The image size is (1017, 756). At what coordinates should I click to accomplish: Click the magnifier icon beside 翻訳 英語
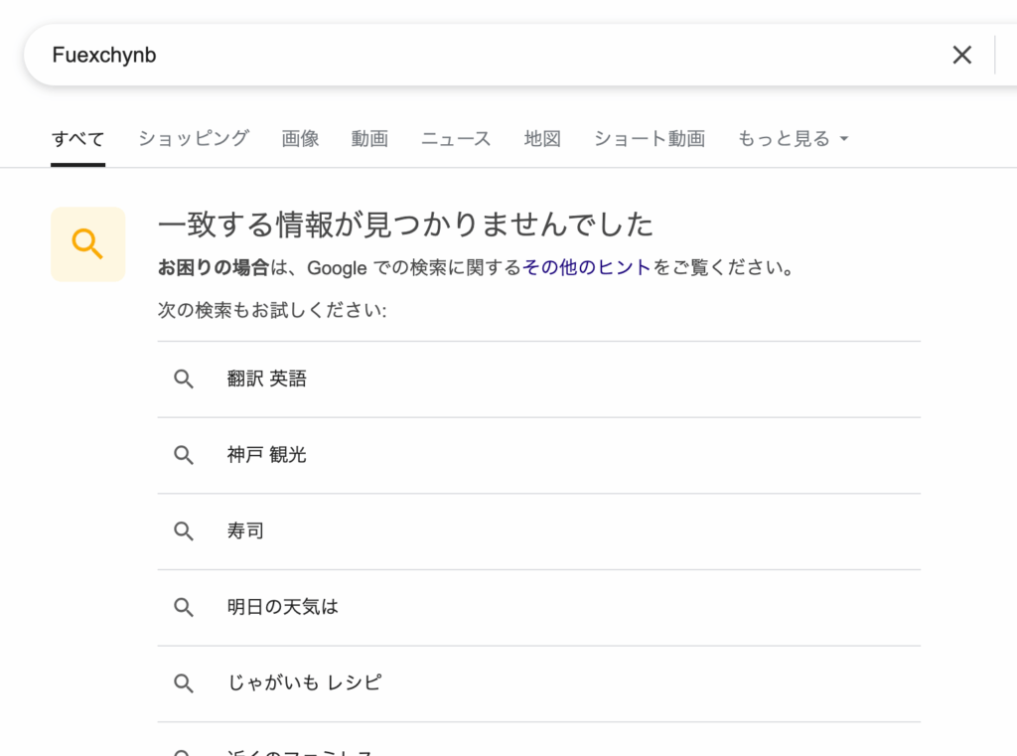184,378
